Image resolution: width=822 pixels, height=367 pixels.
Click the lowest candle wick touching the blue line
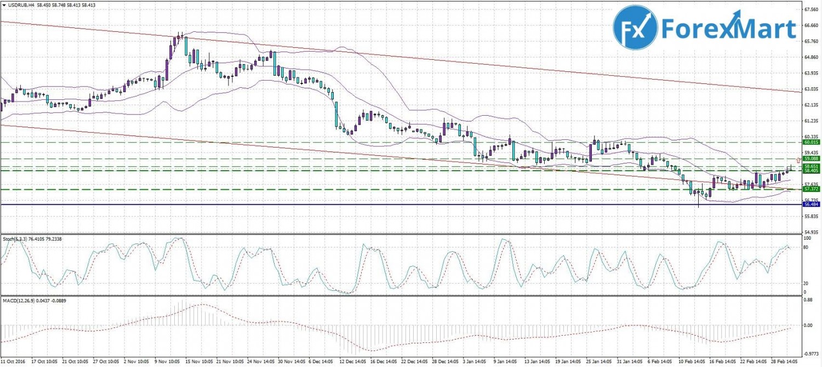pos(699,204)
